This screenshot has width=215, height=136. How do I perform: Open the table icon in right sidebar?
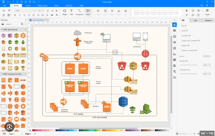[x=174, y=60]
